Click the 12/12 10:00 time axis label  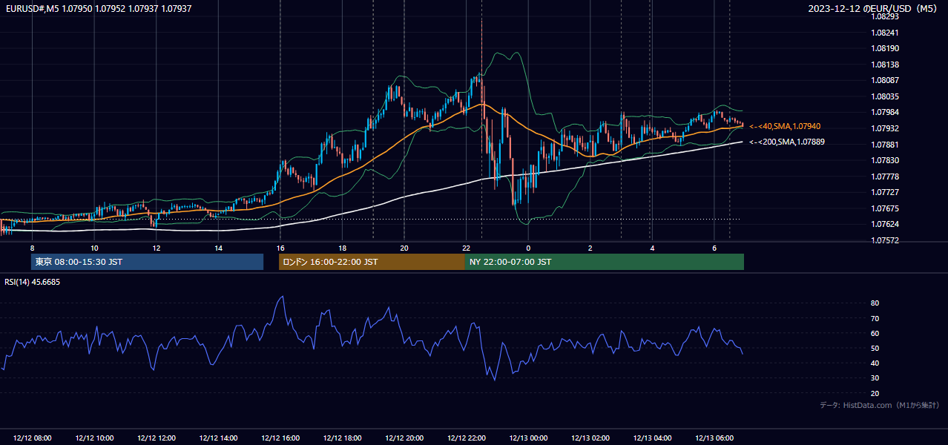(x=94, y=438)
